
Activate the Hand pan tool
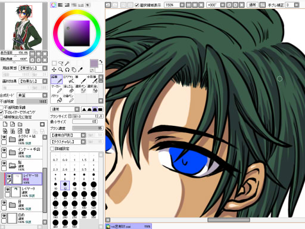tap(74, 70)
